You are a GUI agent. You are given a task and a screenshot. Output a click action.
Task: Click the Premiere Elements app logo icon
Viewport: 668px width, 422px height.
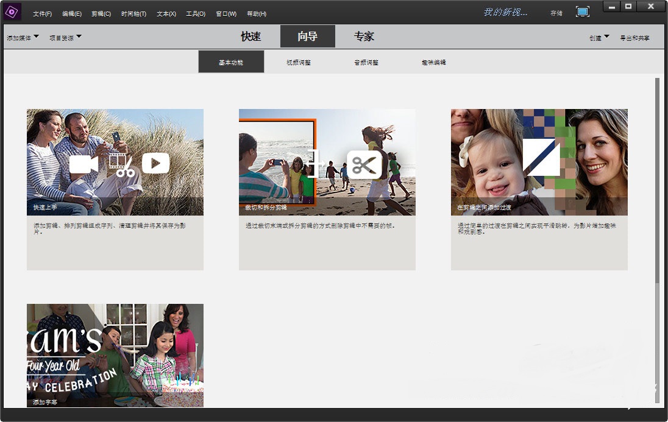pyautogui.click(x=13, y=12)
